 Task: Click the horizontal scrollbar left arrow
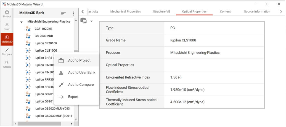tap(15, 123)
